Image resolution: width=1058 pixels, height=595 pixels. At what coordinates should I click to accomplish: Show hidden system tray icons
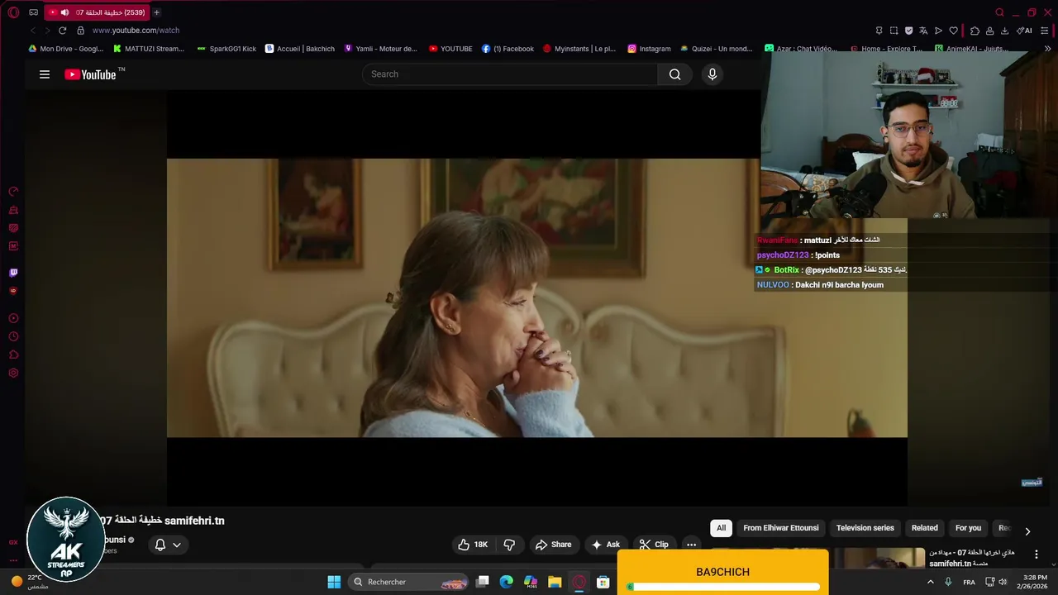coord(931,582)
